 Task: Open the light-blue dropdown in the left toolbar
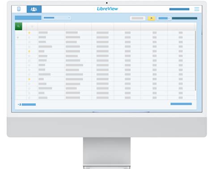(x=57, y=18)
